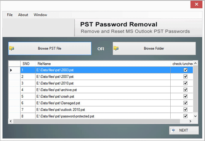The height and width of the screenshot is (141, 205).
Task: Open the Window menu
Action: (40, 15)
